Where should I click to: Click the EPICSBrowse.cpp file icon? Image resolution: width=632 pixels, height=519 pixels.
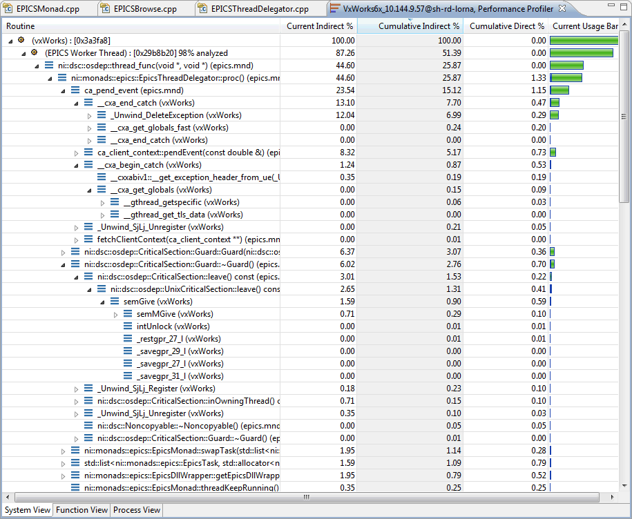[x=106, y=8]
